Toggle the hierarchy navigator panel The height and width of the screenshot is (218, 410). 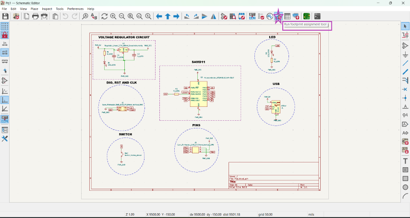coord(5,130)
